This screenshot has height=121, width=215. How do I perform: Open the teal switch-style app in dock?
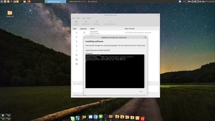coord(78,118)
